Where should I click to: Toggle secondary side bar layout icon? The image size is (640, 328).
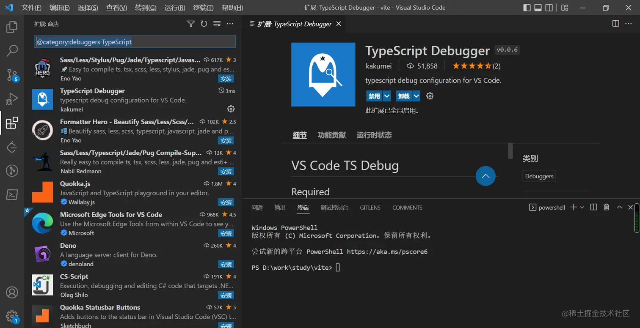(549, 8)
